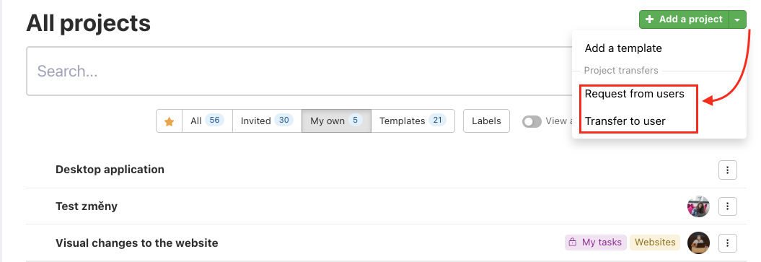Click the avatar on the Visual changes row
The image size is (761, 262).
point(698,243)
